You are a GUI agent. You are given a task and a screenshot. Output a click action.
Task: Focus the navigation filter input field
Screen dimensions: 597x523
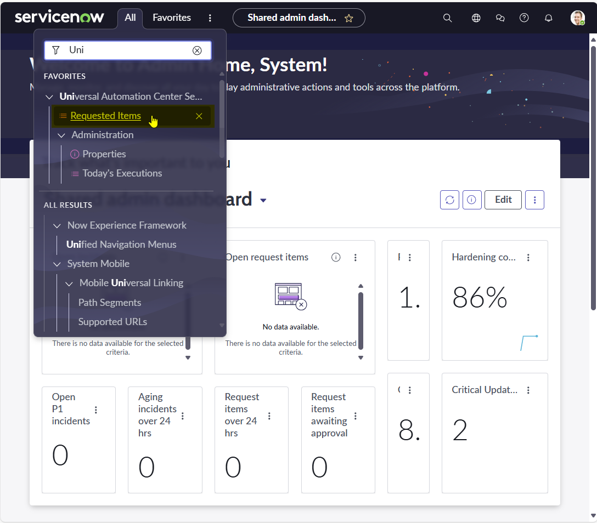click(127, 50)
